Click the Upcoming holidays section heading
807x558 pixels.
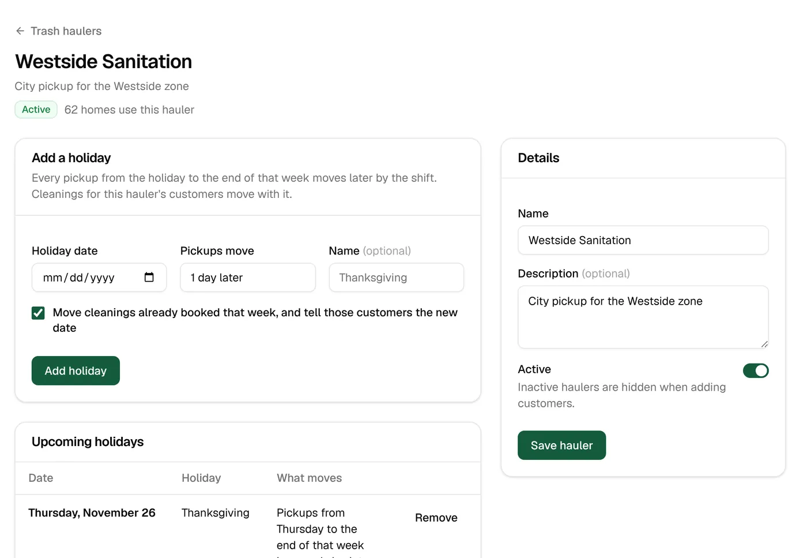coord(88,442)
